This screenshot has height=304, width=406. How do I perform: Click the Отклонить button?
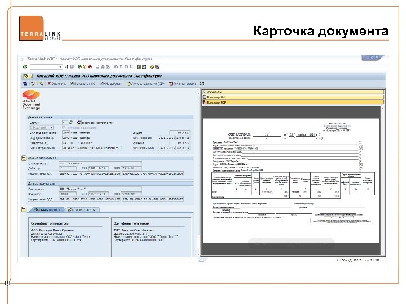(x=56, y=84)
